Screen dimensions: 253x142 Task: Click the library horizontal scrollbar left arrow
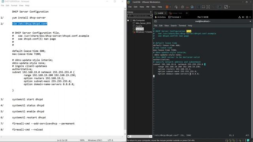(129, 136)
